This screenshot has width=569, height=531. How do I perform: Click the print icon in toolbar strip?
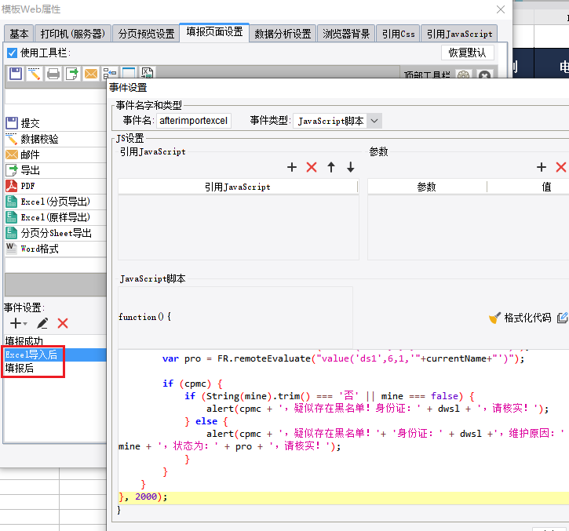tap(53, 74)
